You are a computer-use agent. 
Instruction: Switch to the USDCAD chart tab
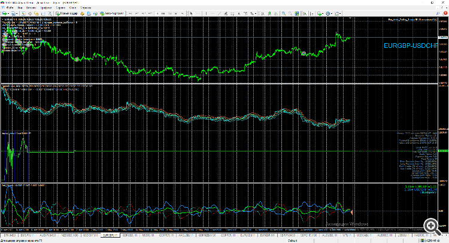pos(364,235)
